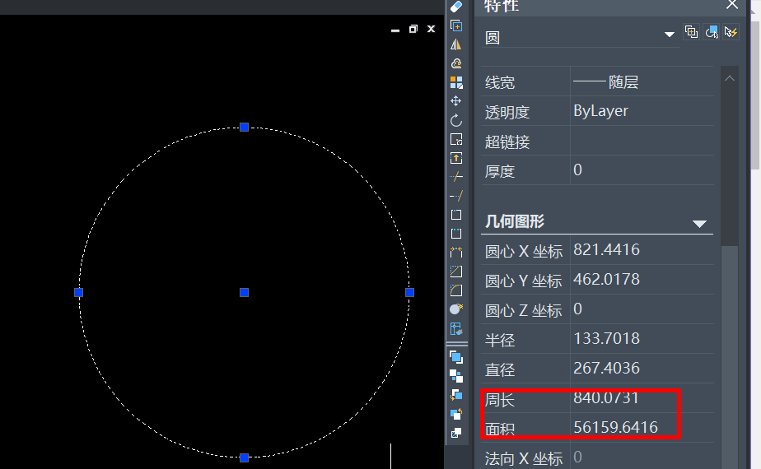Click the Select Objects icon in Properties
This screenshot has width=761, height=469.
tap(712, 32)
